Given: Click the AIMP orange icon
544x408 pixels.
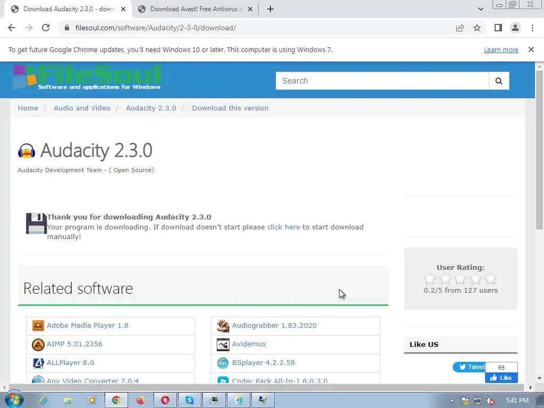Looking at the screenshot, I should [38, 344].
